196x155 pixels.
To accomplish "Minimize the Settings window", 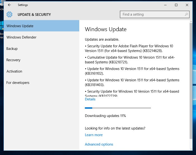I will tap(165, 5).
